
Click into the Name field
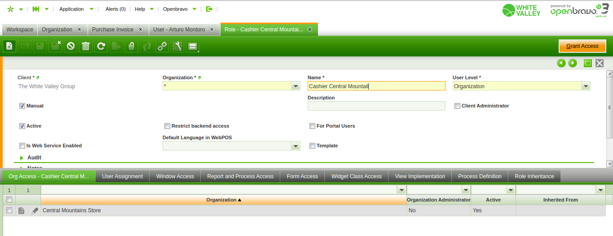[x=376, y=86]
